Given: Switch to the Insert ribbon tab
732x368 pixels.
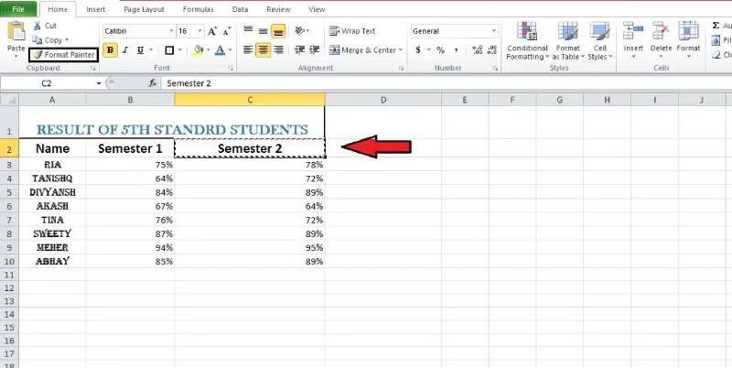Looking at the screenshot, I should (x=96, y=9).
